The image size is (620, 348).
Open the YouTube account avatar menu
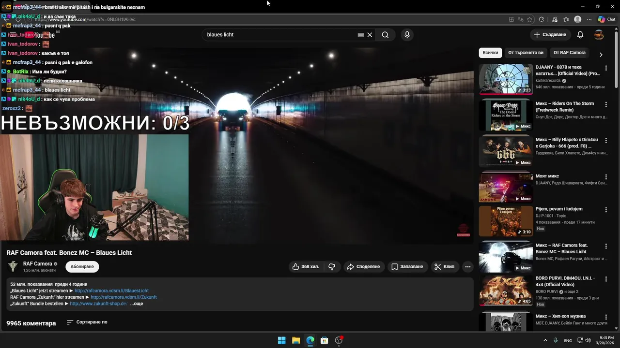(599, 35)
